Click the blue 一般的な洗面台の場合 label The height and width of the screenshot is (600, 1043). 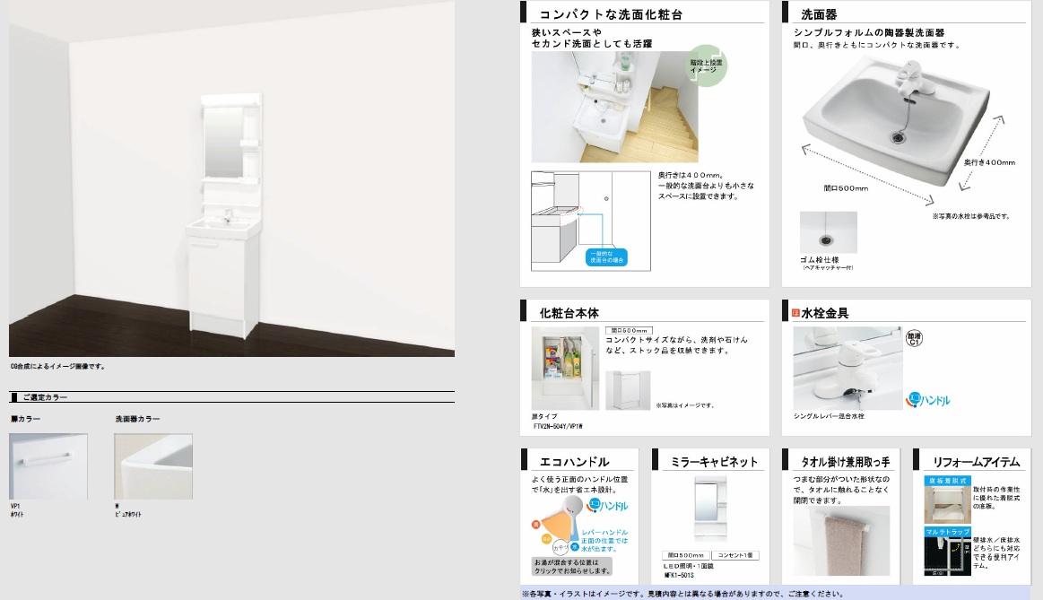tap(606, 257)
